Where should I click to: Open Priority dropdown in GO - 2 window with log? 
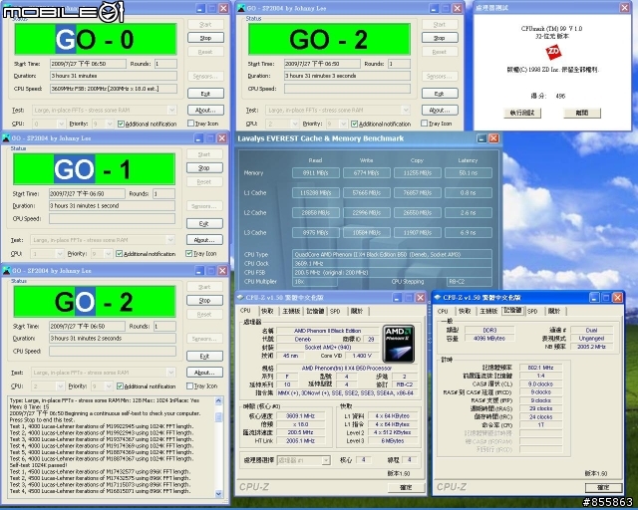(109, 385)
